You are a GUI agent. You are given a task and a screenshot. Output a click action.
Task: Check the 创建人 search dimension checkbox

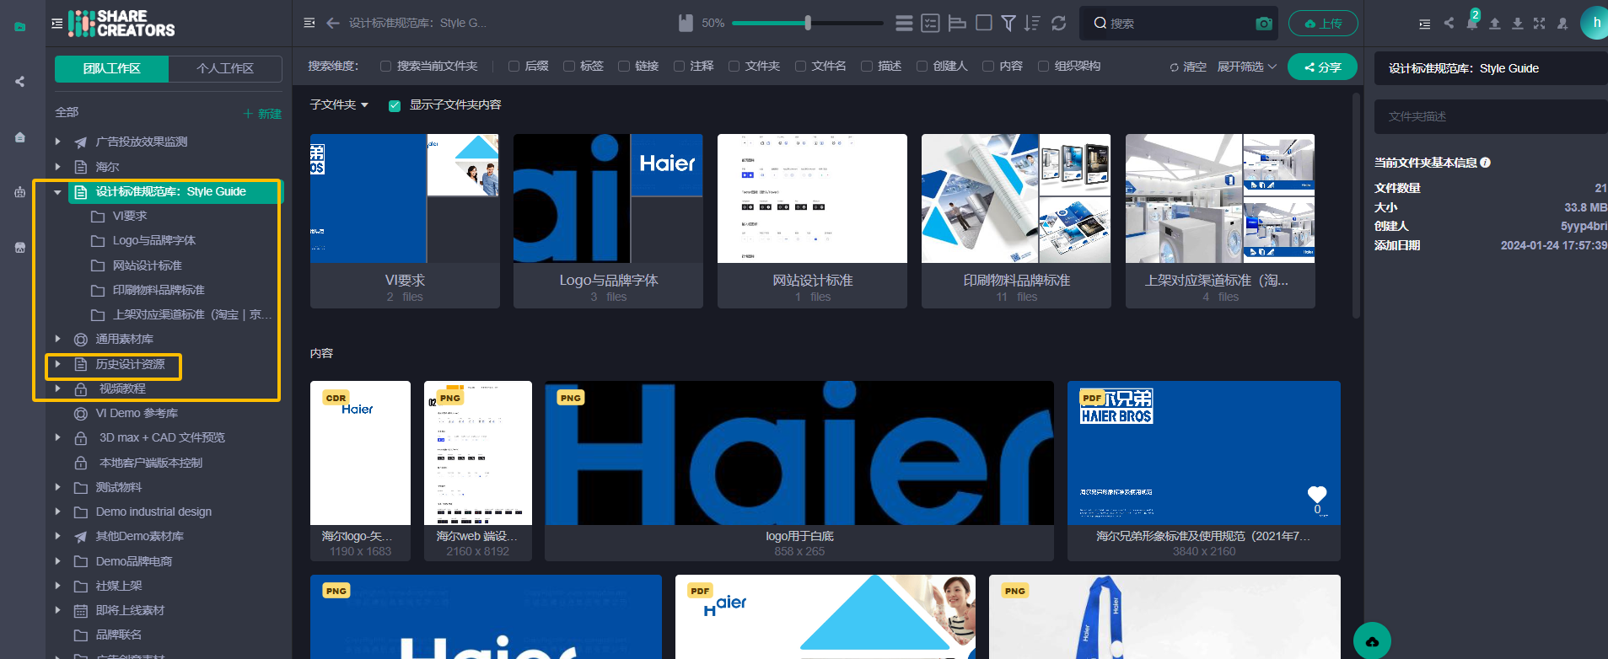click(922, 66)
